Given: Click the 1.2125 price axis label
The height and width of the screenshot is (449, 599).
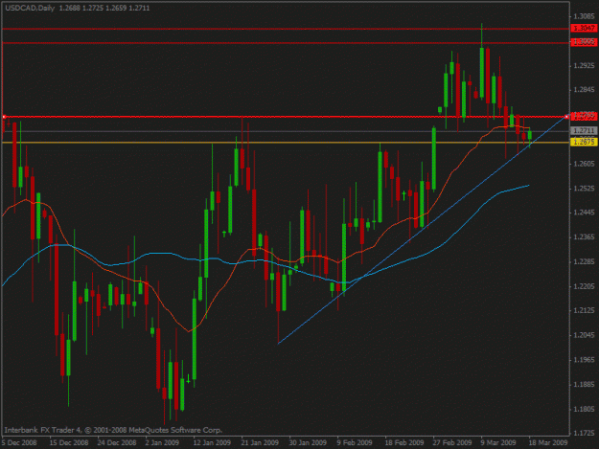Looking at the screenshot, I should point(584,310).
